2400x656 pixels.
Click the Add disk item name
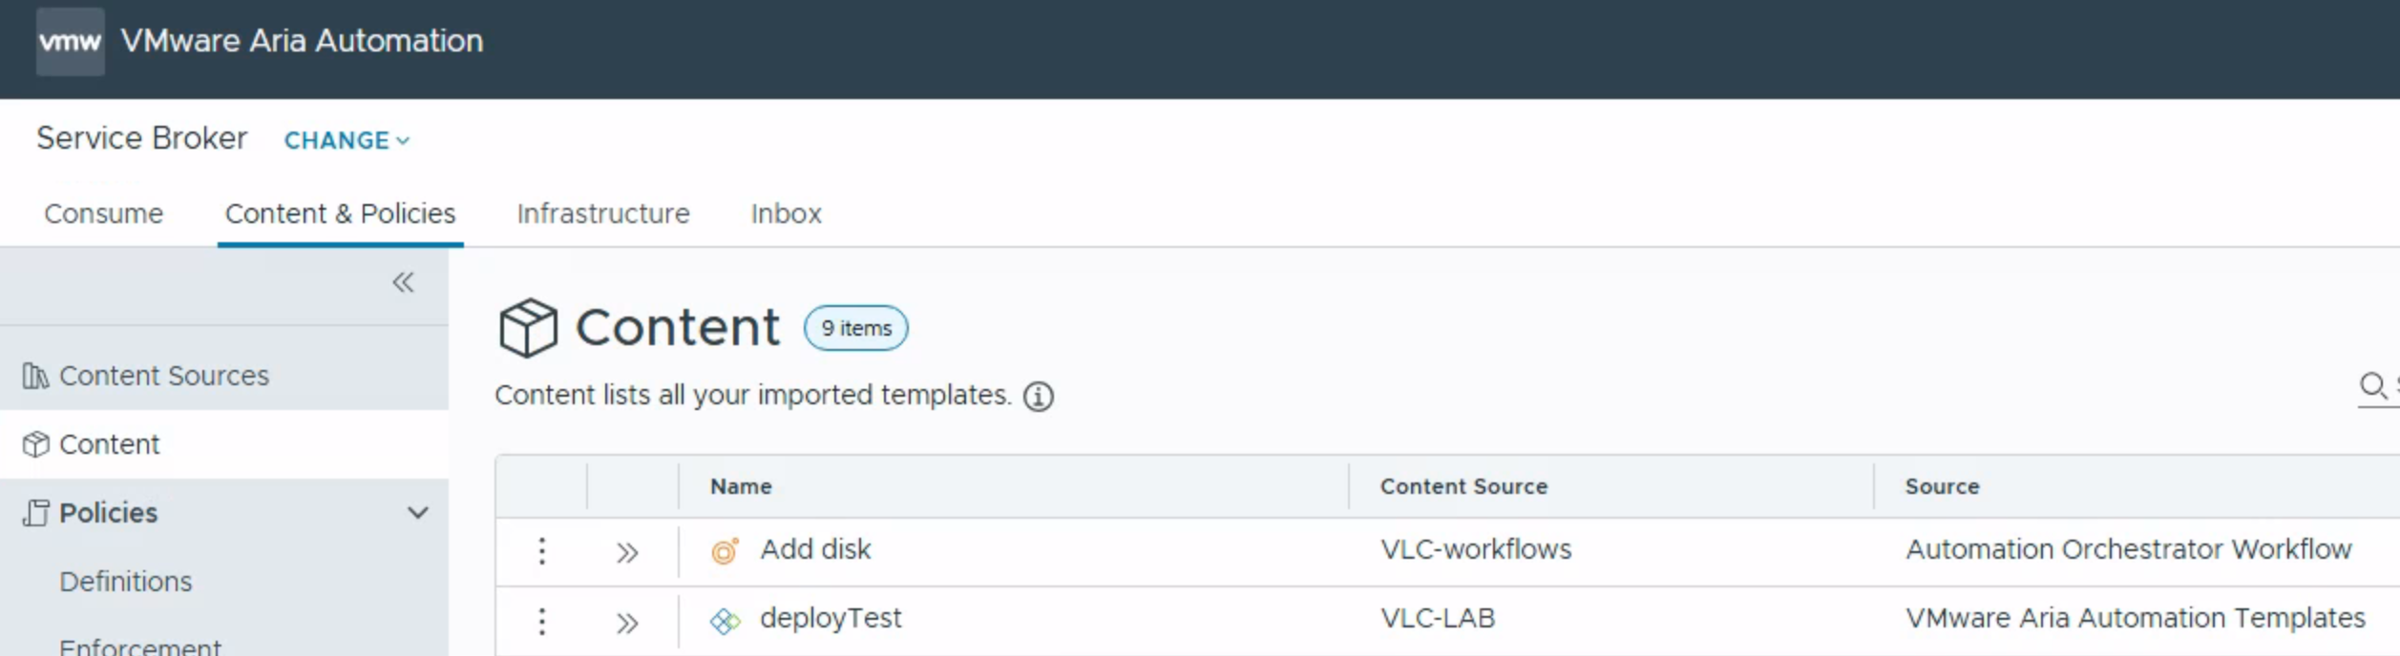click(x=815, y=549)
